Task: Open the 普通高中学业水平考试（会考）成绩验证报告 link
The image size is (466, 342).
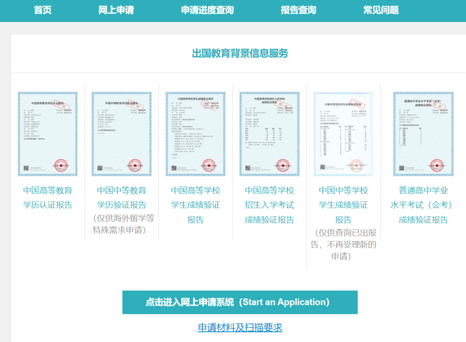Action: [423, 205]
